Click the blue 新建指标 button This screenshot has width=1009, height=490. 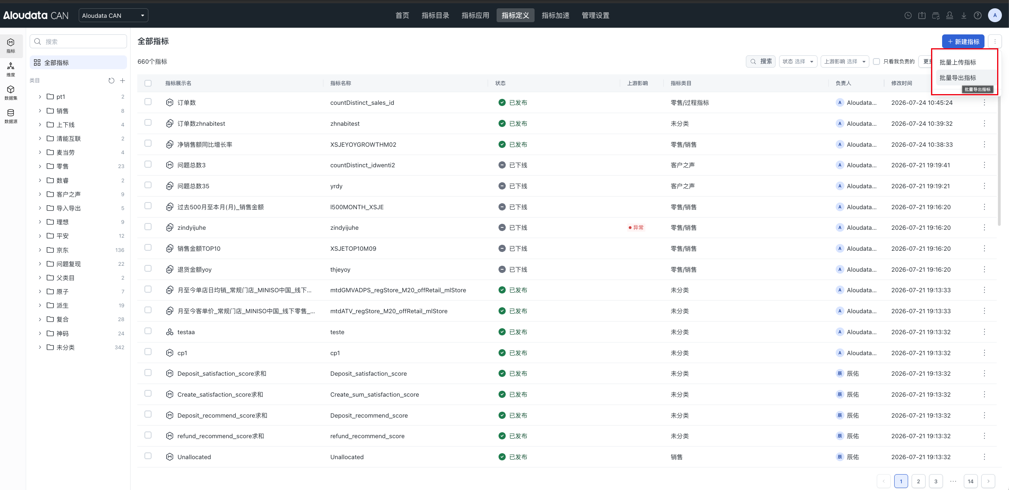pyautogui.click(x=963, y=42)
